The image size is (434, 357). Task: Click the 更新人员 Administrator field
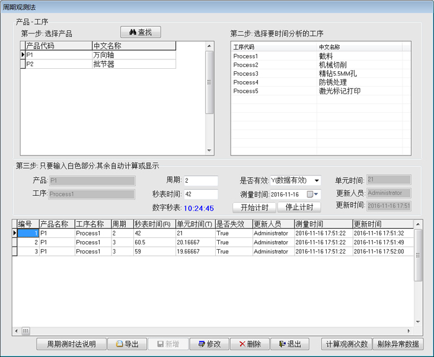(389, 193)
